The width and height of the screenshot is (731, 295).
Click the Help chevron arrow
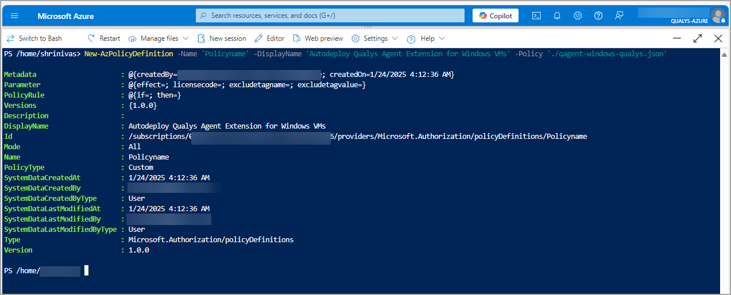tap(442, 38)
